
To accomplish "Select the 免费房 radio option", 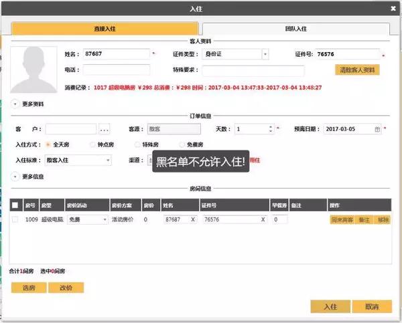I will [182, 144].
